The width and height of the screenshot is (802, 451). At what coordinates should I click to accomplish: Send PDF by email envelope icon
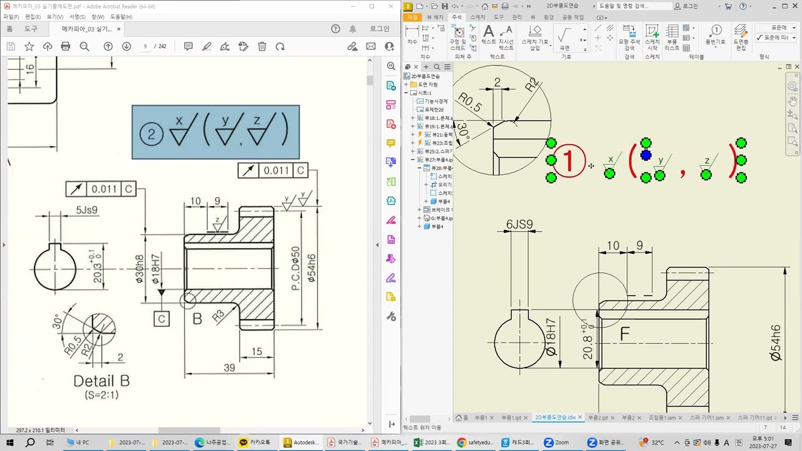click(x=371, y=46)
